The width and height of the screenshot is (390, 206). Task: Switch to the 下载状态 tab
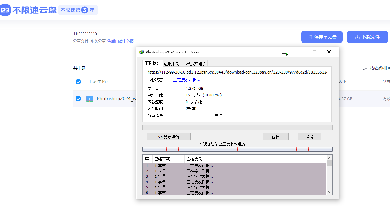coord(153,63)
